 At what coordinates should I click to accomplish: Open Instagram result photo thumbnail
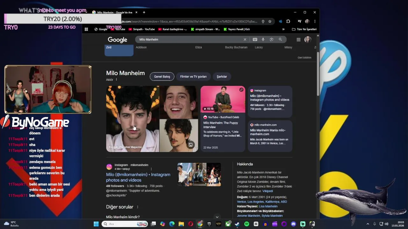point(199,175)
